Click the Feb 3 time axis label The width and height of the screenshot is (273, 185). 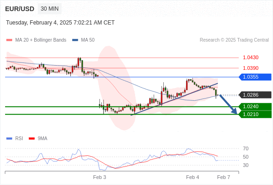[x=99, y=177]
